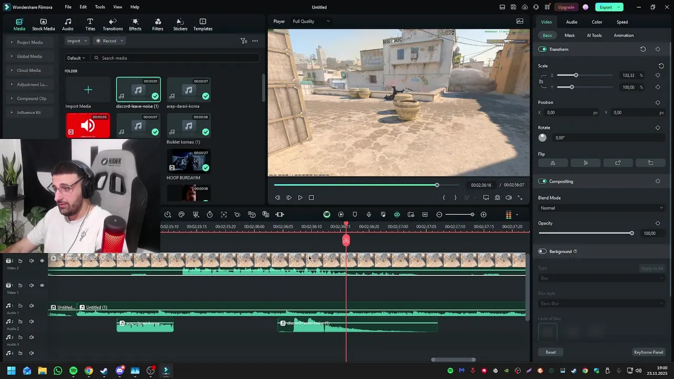Click the Opacity slider handle
This screenshot has width=674, height=379.
point(631,233)
